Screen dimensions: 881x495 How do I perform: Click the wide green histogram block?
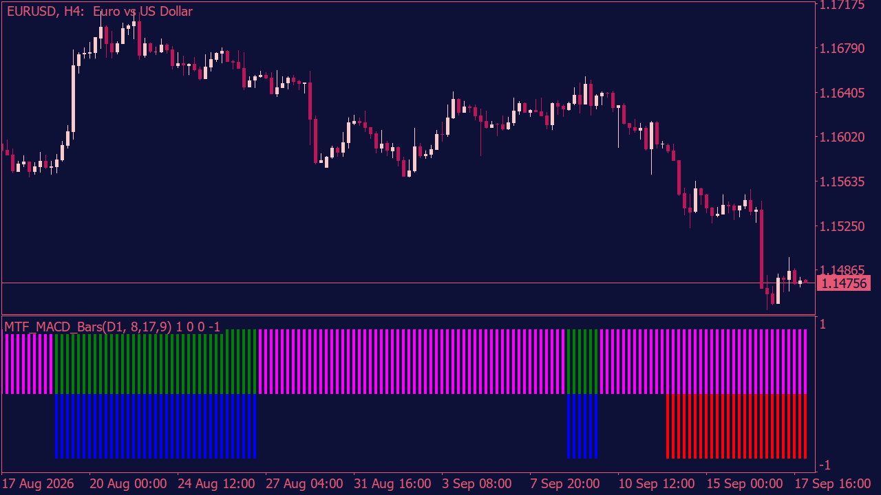(156, 362)
